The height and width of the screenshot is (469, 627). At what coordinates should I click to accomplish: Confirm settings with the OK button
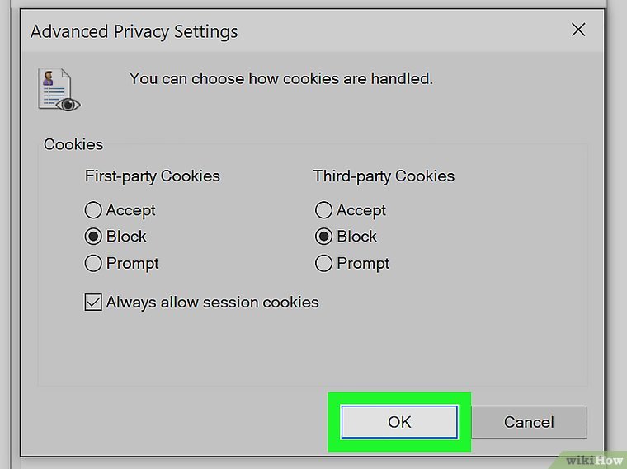pyautogui.click(x=399, y=421)
